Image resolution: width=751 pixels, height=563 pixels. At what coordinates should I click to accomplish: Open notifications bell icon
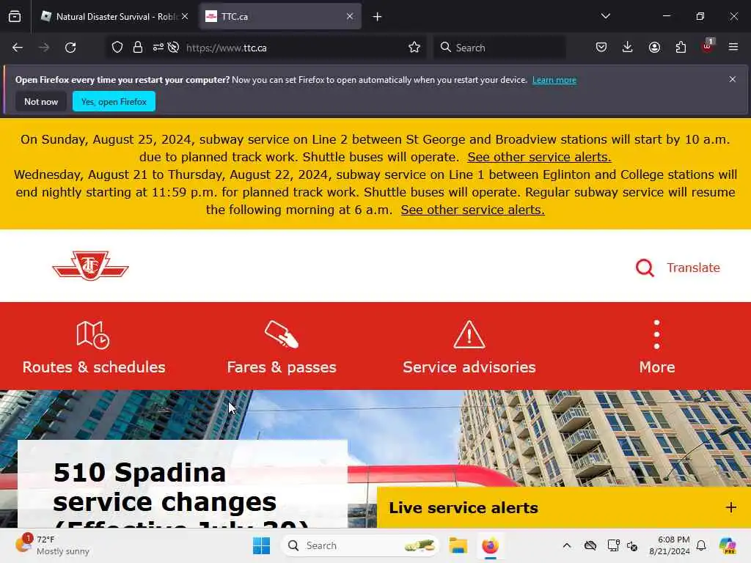(x=701, y=545)
